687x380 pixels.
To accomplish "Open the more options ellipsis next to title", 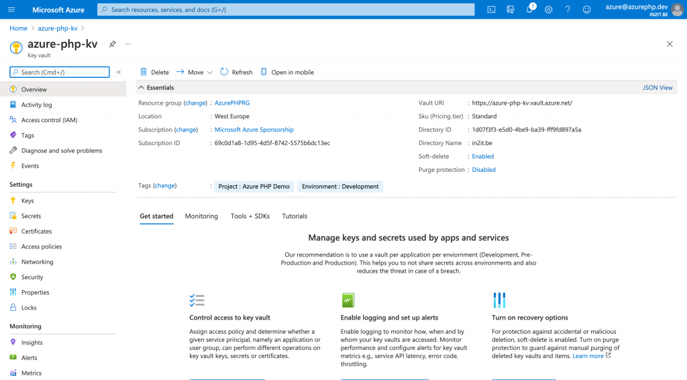I will [127, 44].
